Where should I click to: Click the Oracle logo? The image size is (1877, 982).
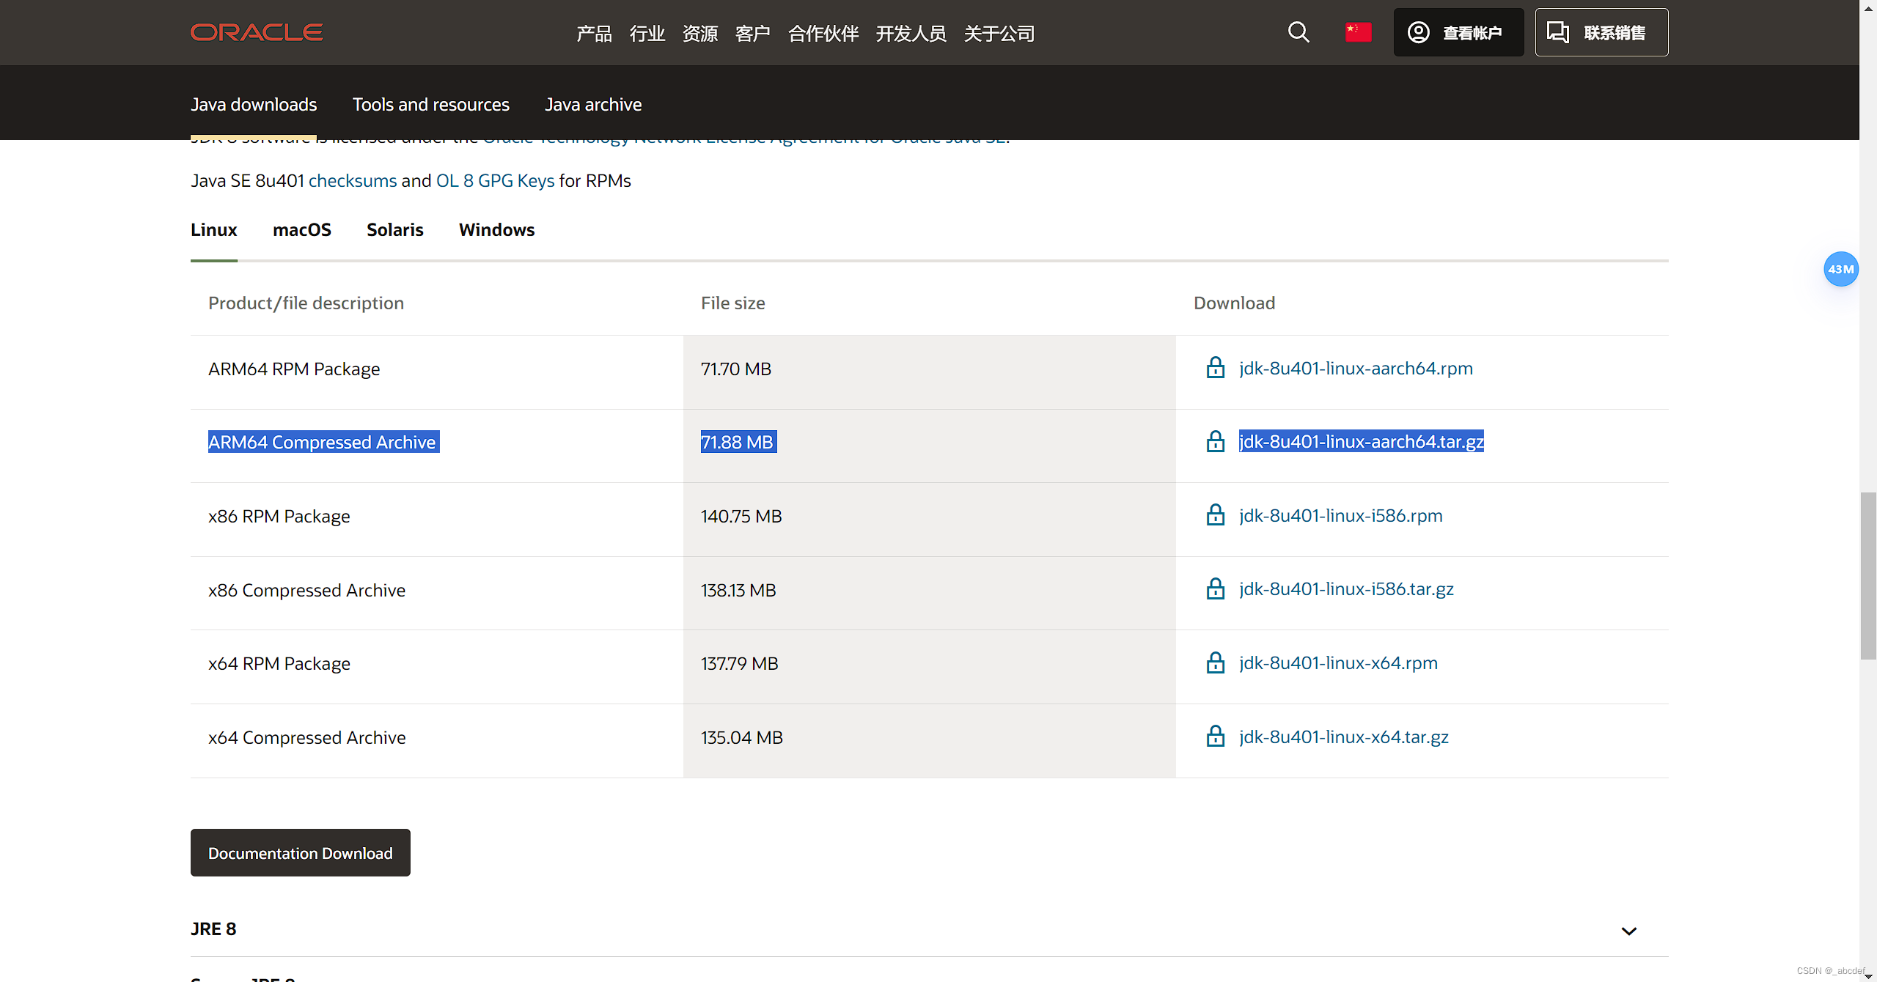[257, 32]
